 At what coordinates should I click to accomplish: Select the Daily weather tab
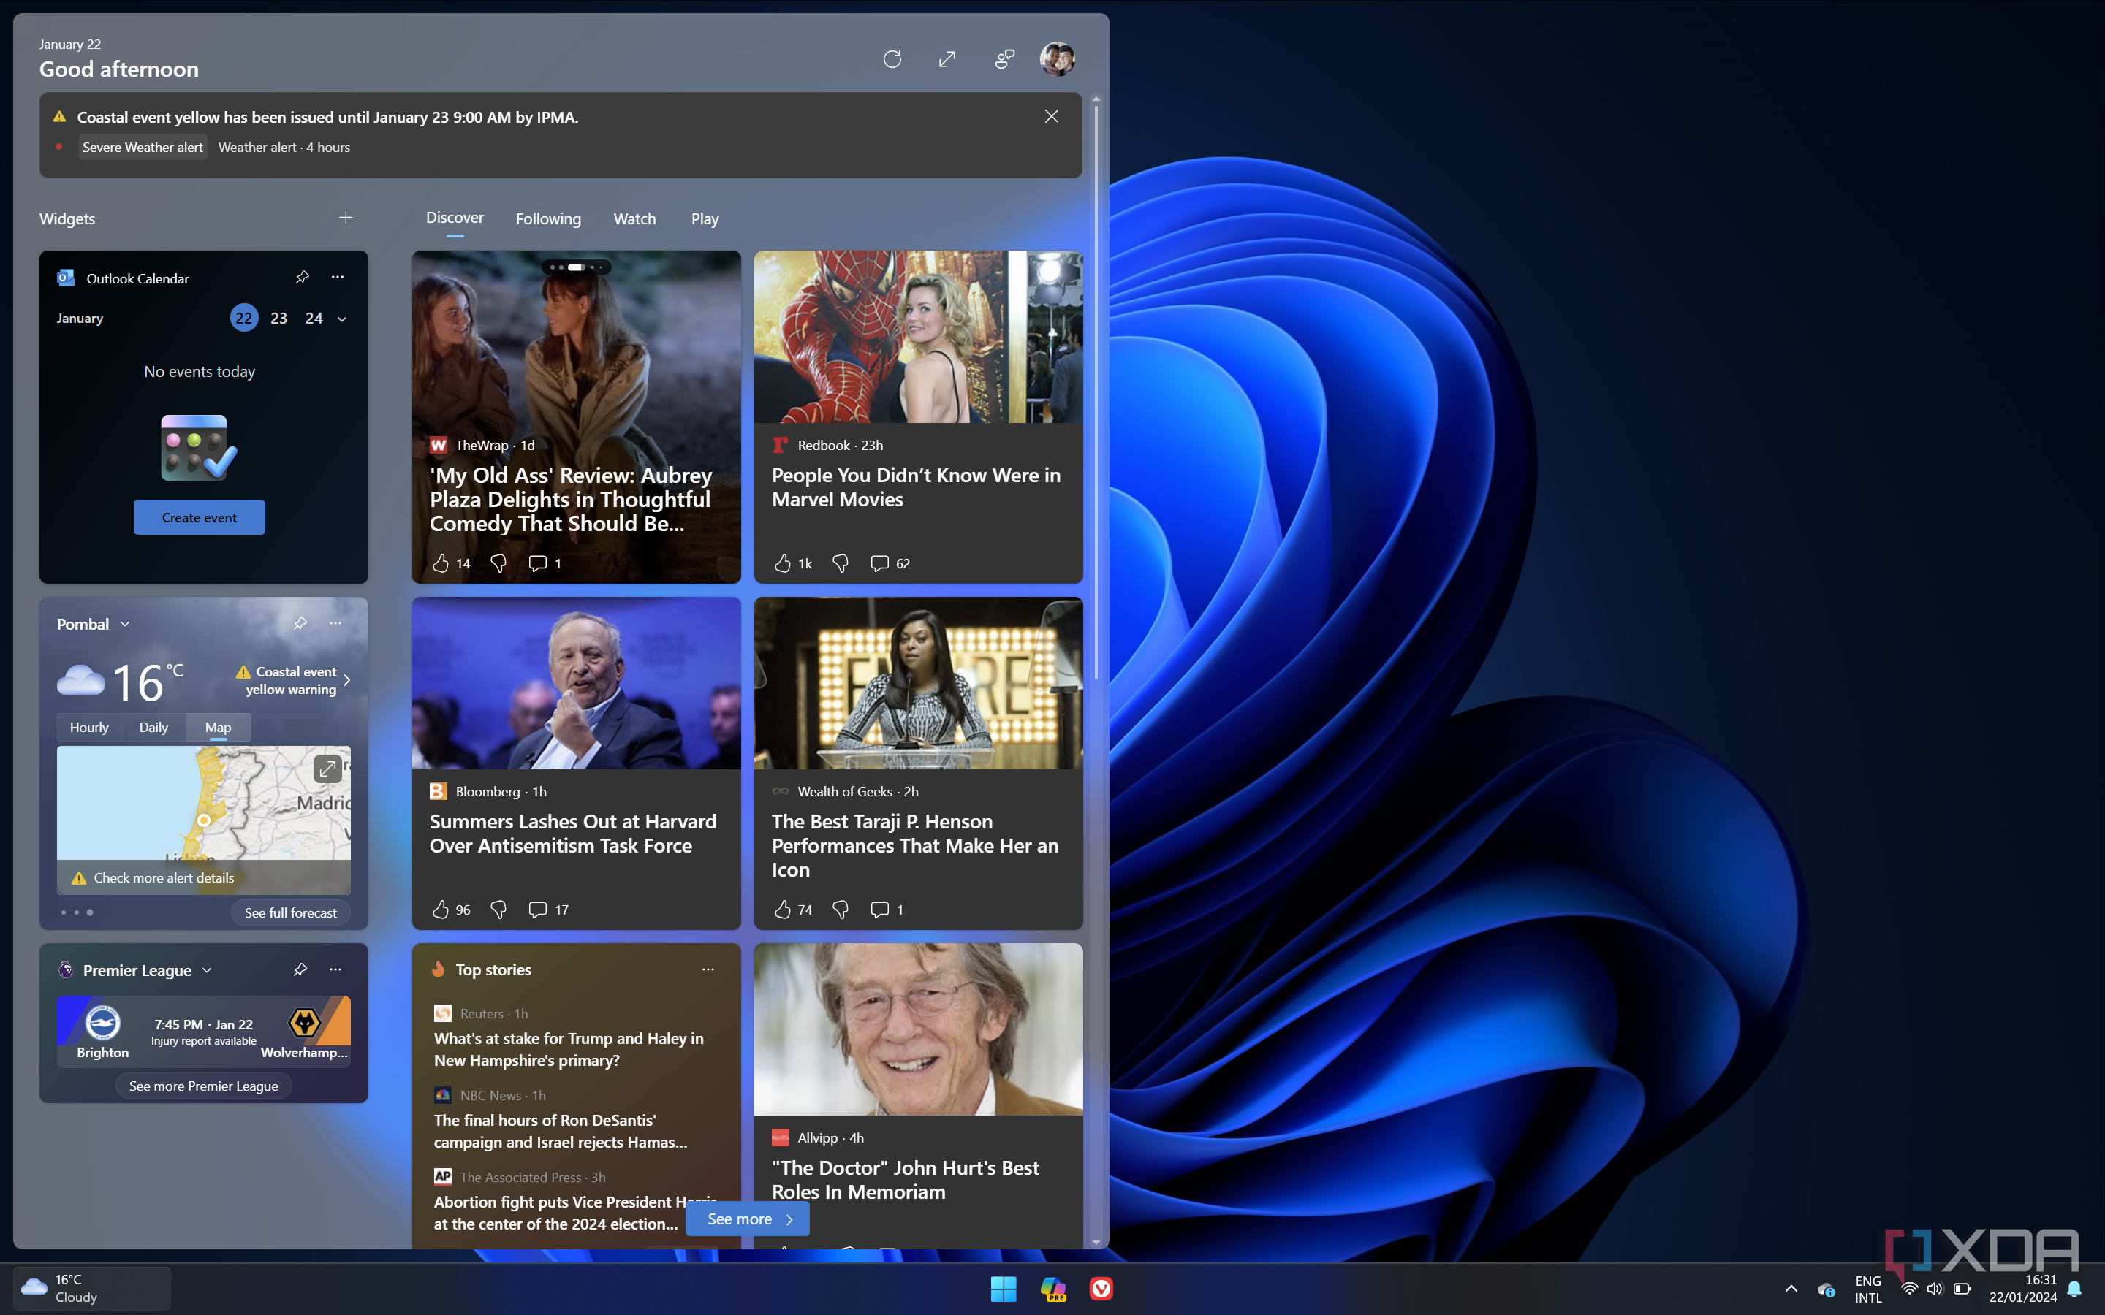153,727
